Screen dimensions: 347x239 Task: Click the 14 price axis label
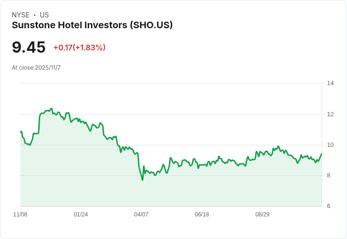coord(330,83)
